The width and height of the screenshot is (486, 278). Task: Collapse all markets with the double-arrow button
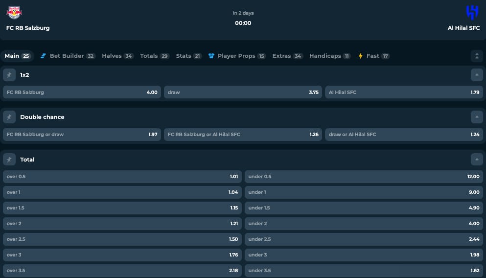(x=477, y=56)
